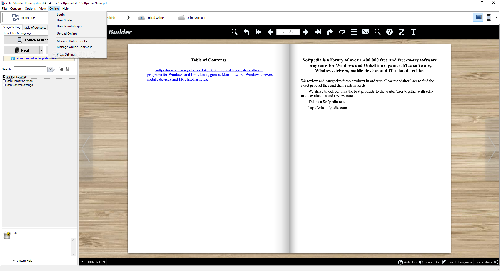Toggle the Instant Help checkbox
Screen dimensions: 500x271
[15, 261]
